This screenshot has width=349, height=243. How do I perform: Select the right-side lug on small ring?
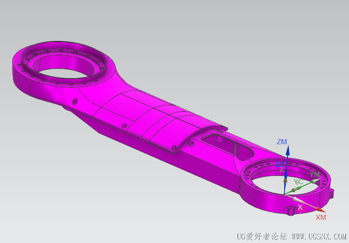click(x=332, y=193)
